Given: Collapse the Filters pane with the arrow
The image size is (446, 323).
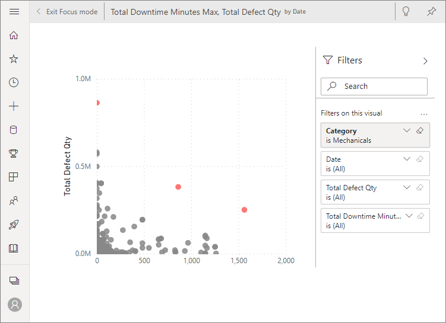Looking at the screenshot, I should tap(425, 60).
